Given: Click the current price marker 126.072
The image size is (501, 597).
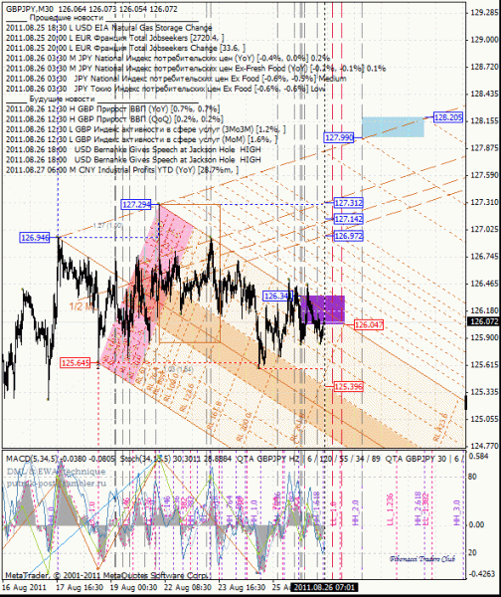Looking at the screenshot, I should point(484,321).
